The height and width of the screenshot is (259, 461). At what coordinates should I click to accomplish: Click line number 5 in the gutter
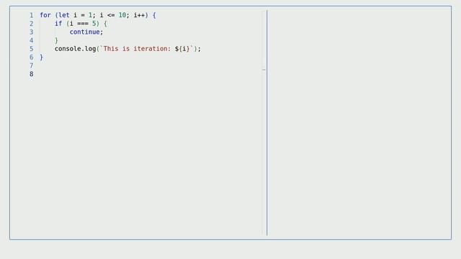32,49
